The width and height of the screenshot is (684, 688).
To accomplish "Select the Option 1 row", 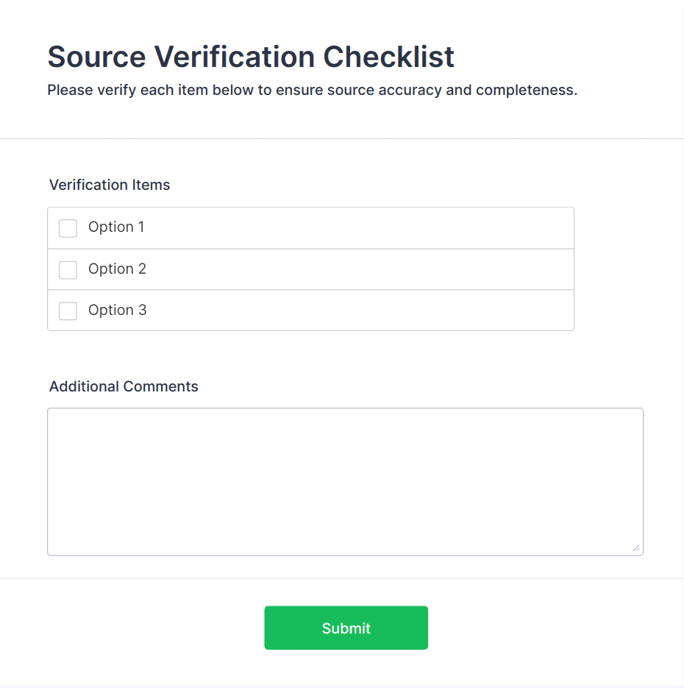I will 310,227.
